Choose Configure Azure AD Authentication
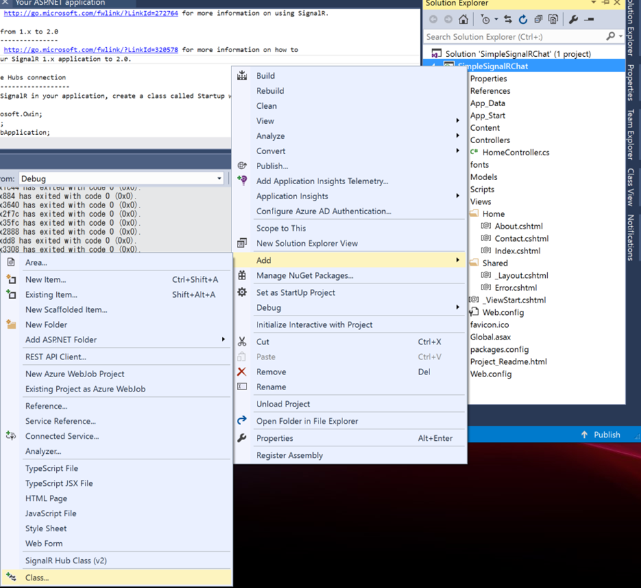 [x=350, y=211]
